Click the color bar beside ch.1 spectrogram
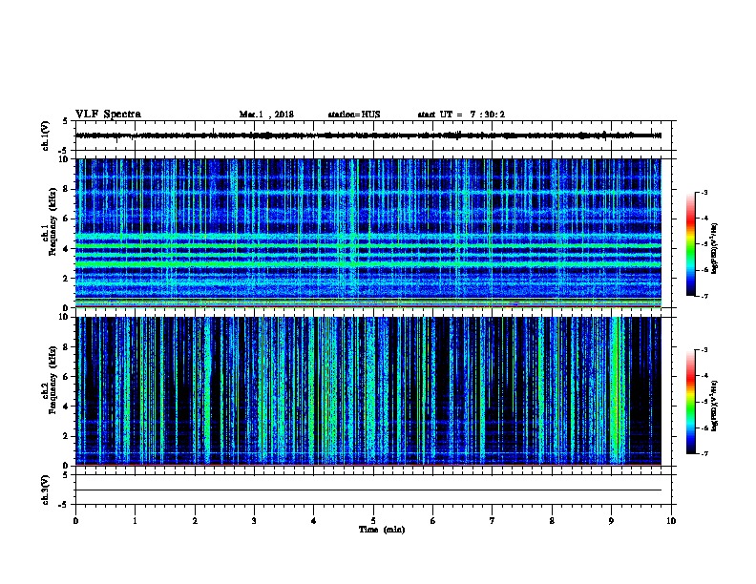This screenshot has height=584, width=756. [690, 244]
